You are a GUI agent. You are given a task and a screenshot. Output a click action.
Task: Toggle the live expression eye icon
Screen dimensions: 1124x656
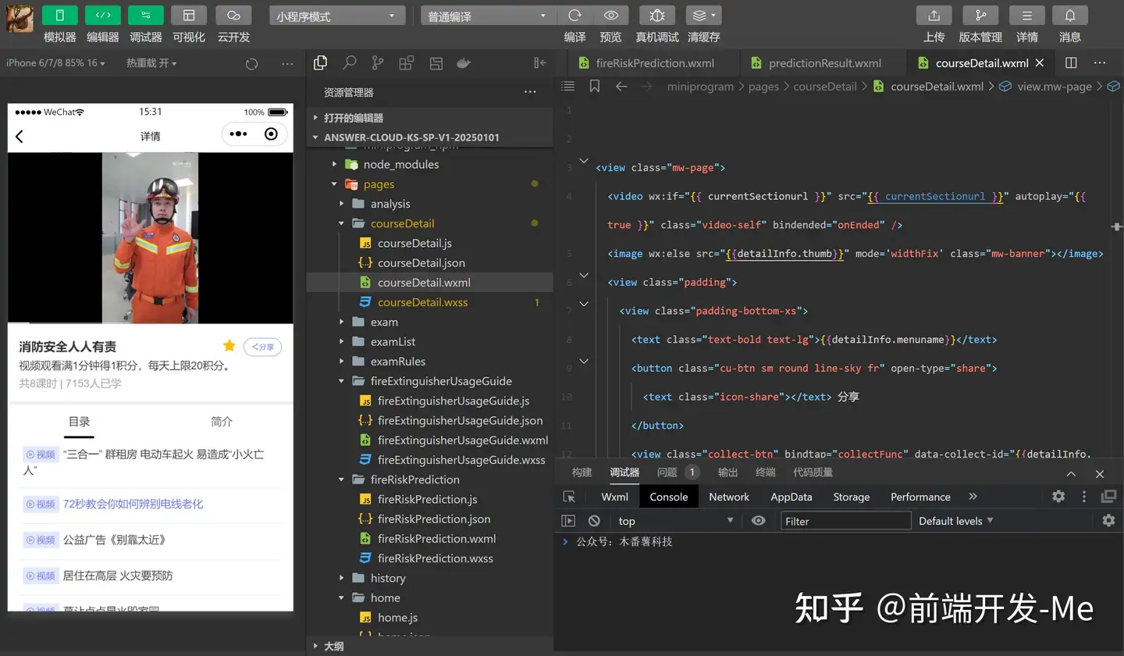click(x=759, y=521)
